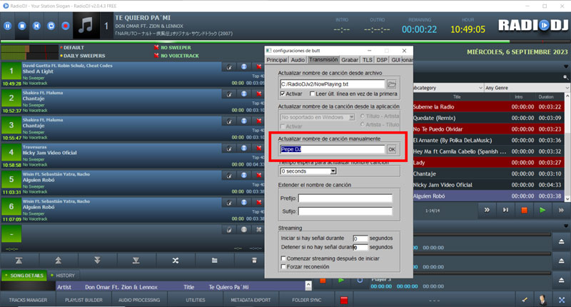The image size is (571, 307).
Task: Click the green song progress bar
Action: tap(255, 41)
